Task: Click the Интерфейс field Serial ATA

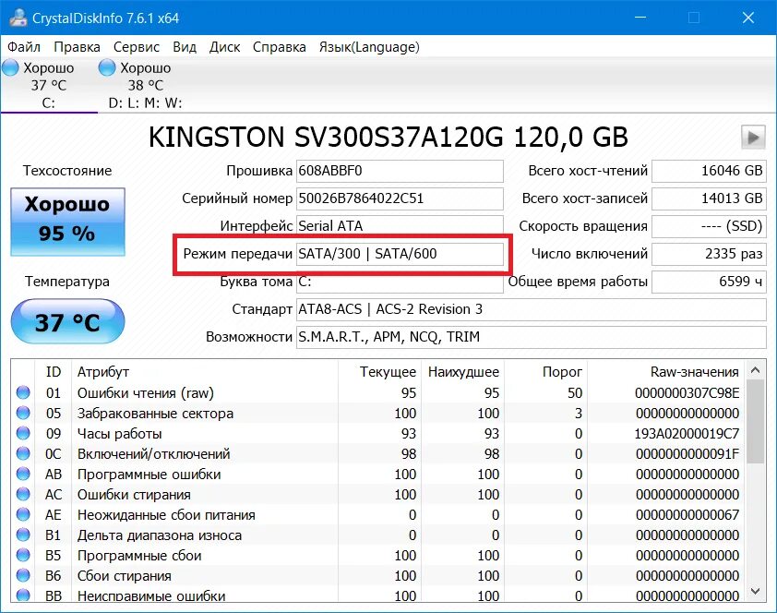Action: pyautogui.click(x=400, y=226)
